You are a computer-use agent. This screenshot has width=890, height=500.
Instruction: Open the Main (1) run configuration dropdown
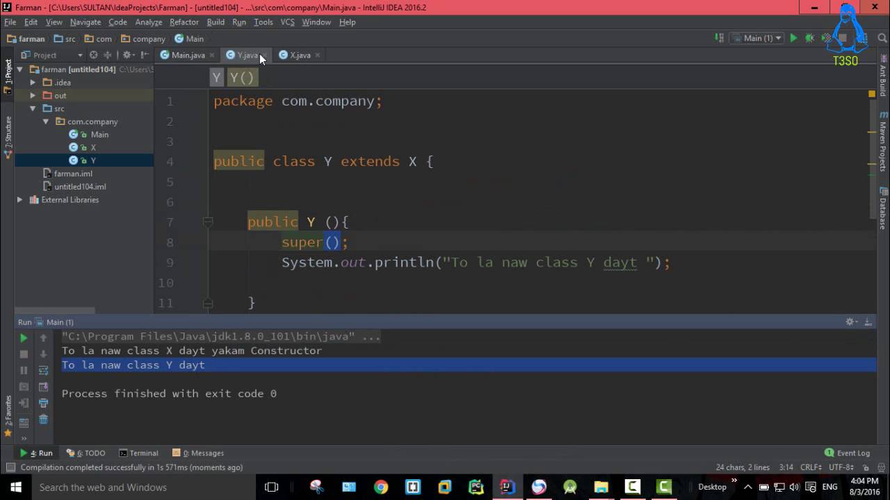(756, 38)
